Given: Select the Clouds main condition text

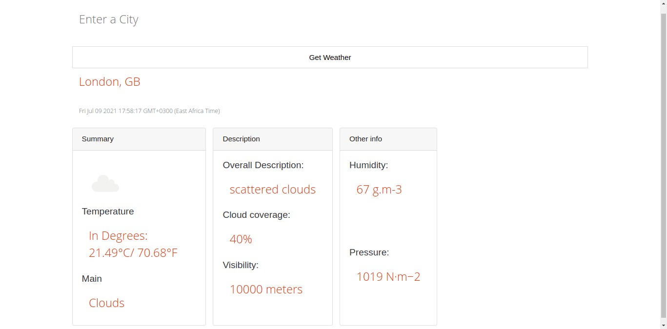Looking at the screenshot, I should tap(106, 303).
